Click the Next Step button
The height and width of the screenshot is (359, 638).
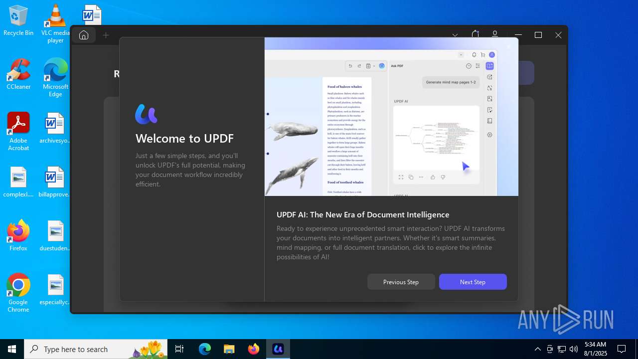[x=473, y=282]
